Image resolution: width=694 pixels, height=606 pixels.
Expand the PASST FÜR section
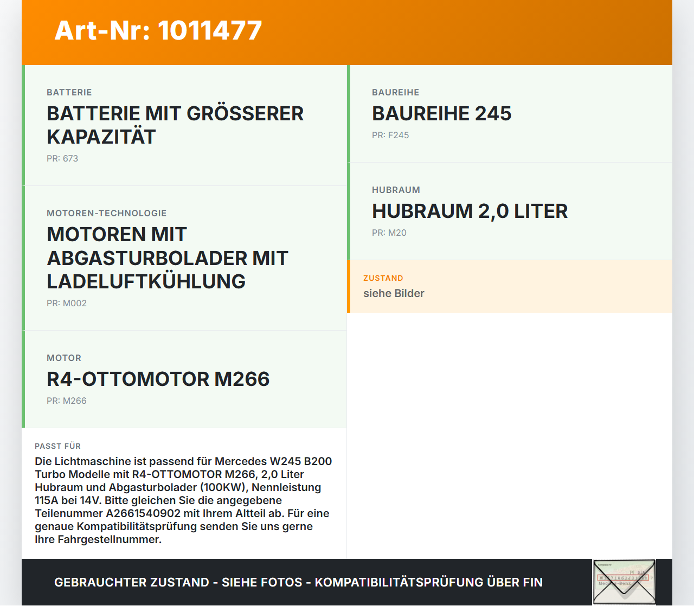(184, 493)
